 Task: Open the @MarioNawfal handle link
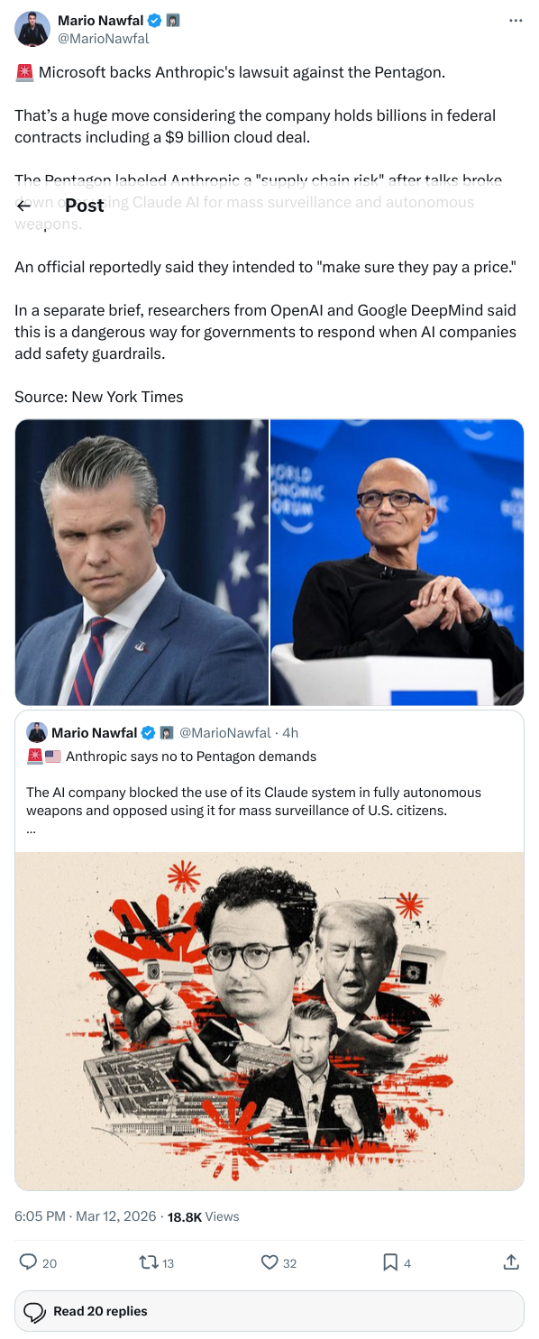104,38
